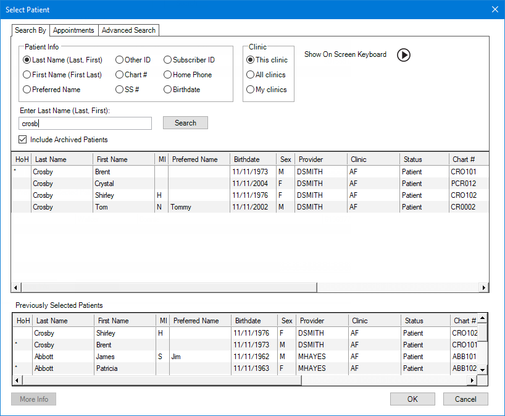505x416 pixels.
Task: Select the Birthdate search option
Action: click(x=167, y=90)
